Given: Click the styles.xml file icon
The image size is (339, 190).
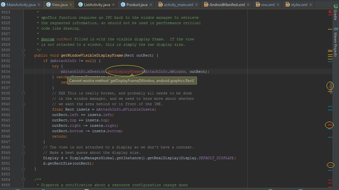Looking at the screenshot, I should [288, 4].
